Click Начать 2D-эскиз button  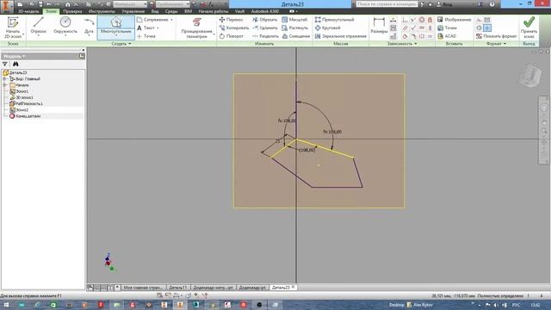pos(13,28)
